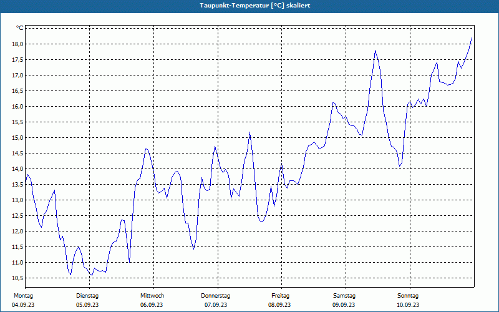Click the 10,5 y-axis value
The width and height of the screenshot is (499, 312).
pyautogui.click(x=17, y=278)
